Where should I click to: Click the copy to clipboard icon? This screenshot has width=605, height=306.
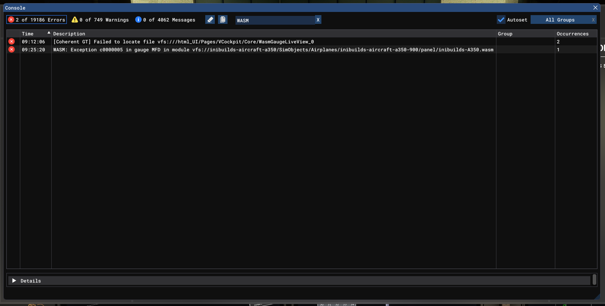pyautogui.click(x=223, y=19)
